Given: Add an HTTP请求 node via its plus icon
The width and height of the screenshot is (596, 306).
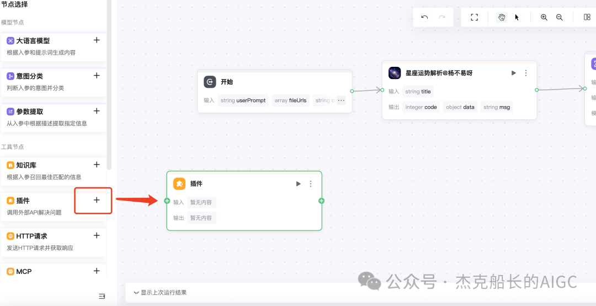Looking at the screenshot, I should [x=97, y=235].
